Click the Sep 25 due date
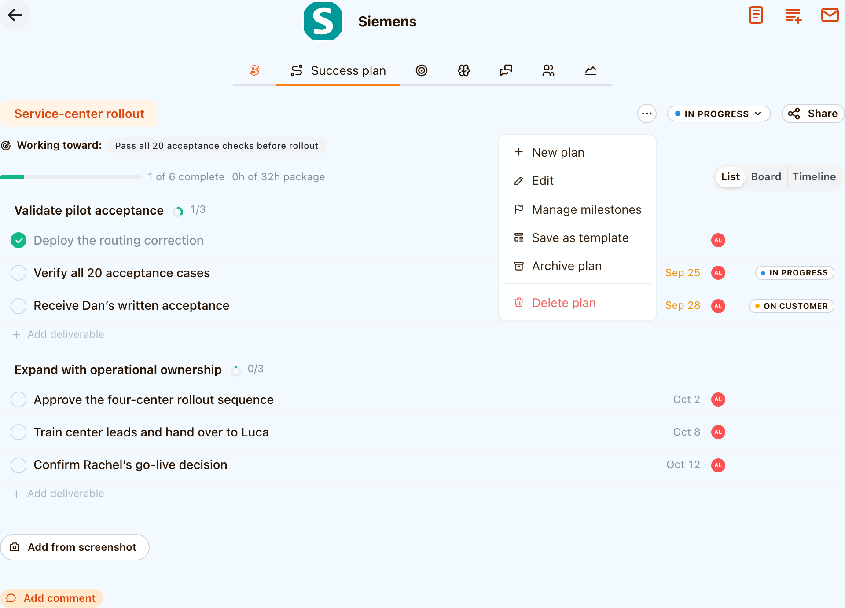Image resolution: width=845 pixels, height=608 pixels. 683,273
